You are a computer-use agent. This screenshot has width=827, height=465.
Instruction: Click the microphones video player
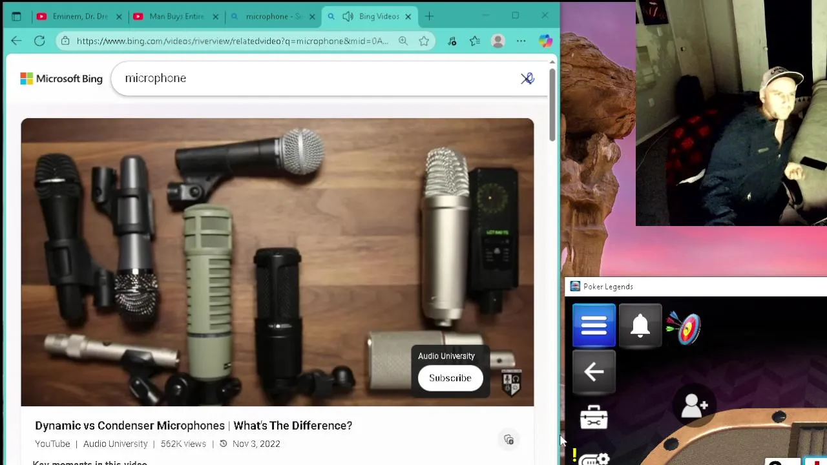[x=277, y=262]
